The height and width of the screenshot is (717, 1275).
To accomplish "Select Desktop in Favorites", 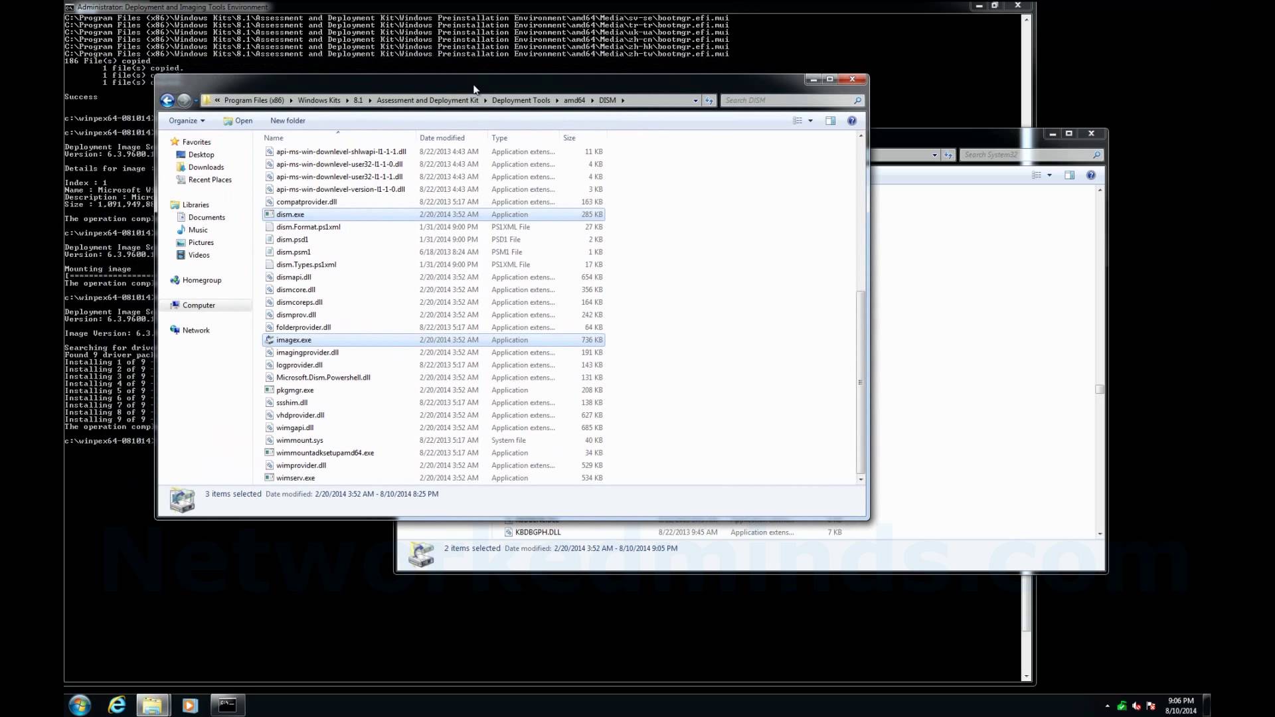I will click(201, 155).
